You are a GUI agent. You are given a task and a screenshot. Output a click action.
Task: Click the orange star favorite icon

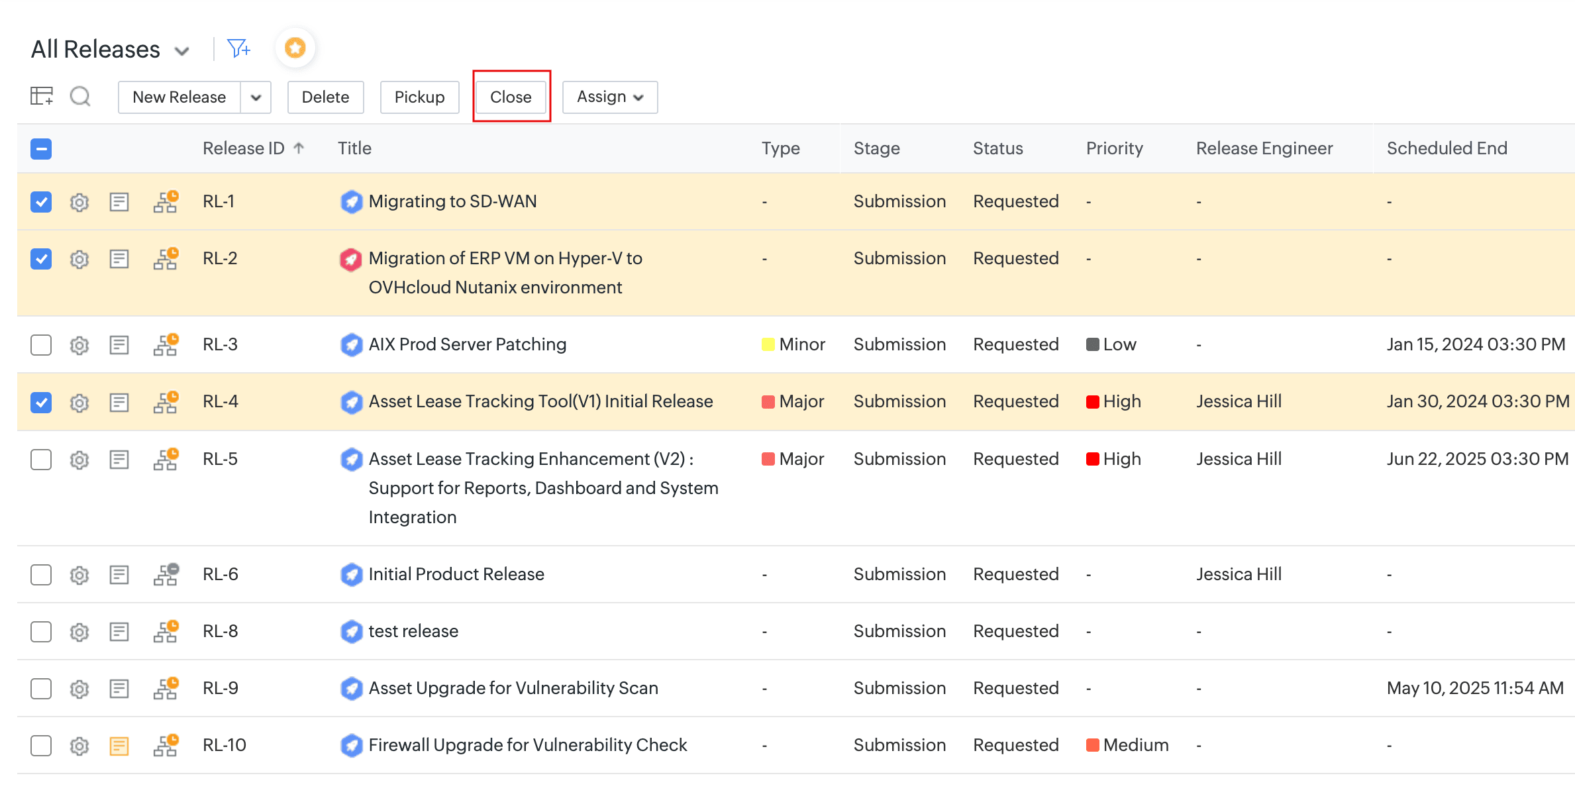point(295,48)
